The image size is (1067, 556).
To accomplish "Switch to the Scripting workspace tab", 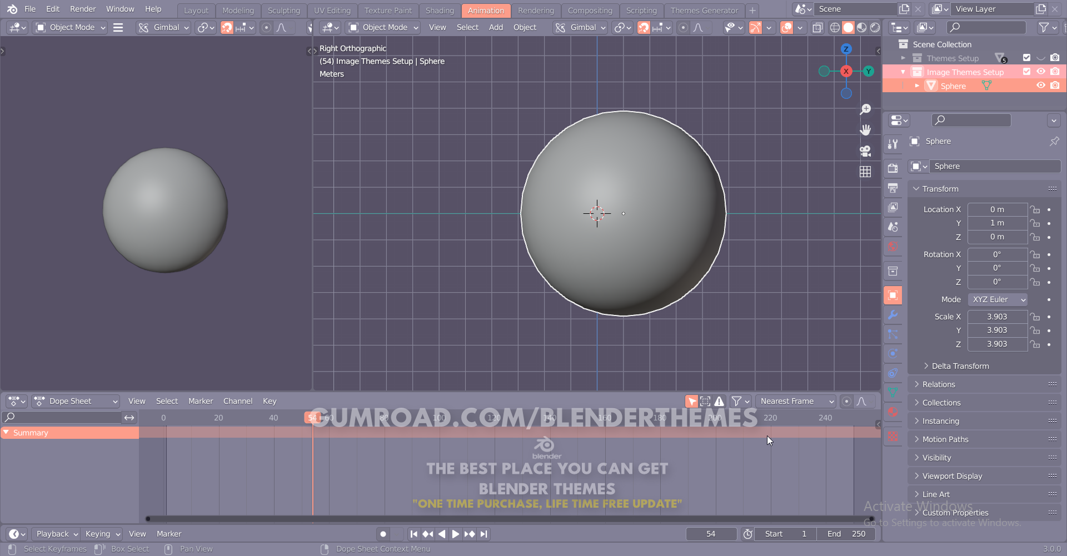I will coord(641,11).
